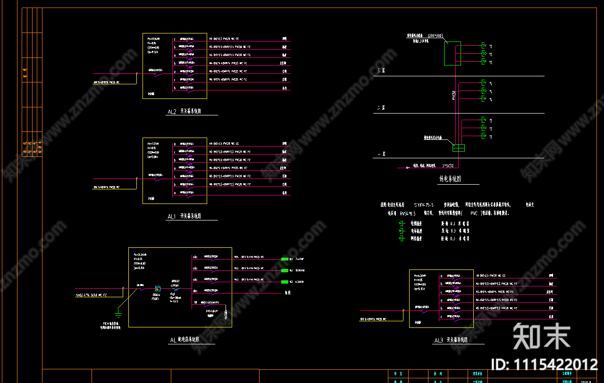Select the third-floor TO outlet symbol
Screen dimensions: 604x383
tap(484, 54)
